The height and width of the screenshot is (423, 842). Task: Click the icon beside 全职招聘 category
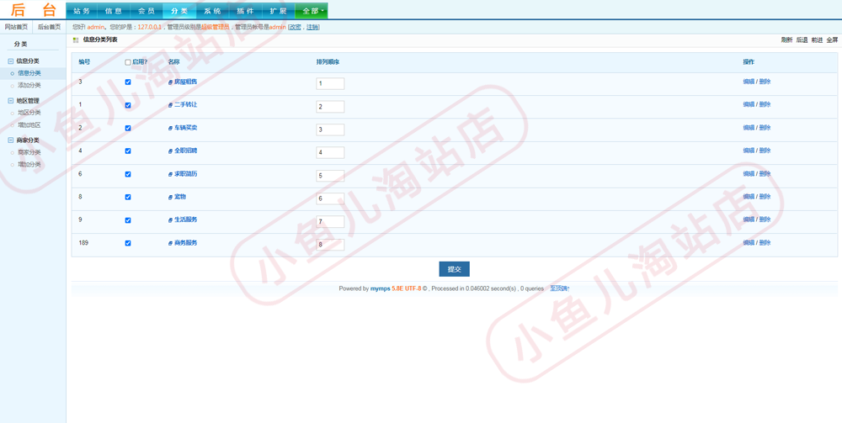[x=170, y=151]
